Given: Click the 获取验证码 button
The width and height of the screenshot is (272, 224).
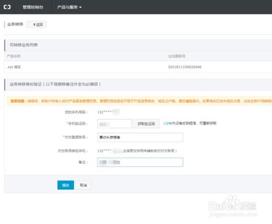Looking at the screenshot, I should point(146,124).
